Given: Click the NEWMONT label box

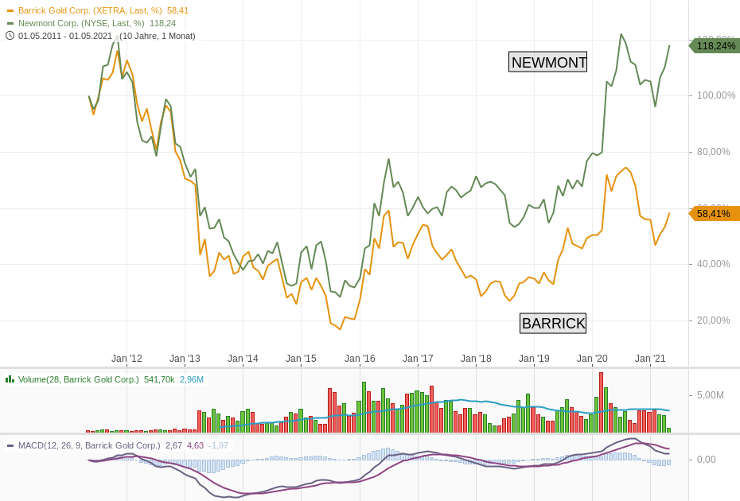Looking at the screenshot, I should (x=547, y=62).
